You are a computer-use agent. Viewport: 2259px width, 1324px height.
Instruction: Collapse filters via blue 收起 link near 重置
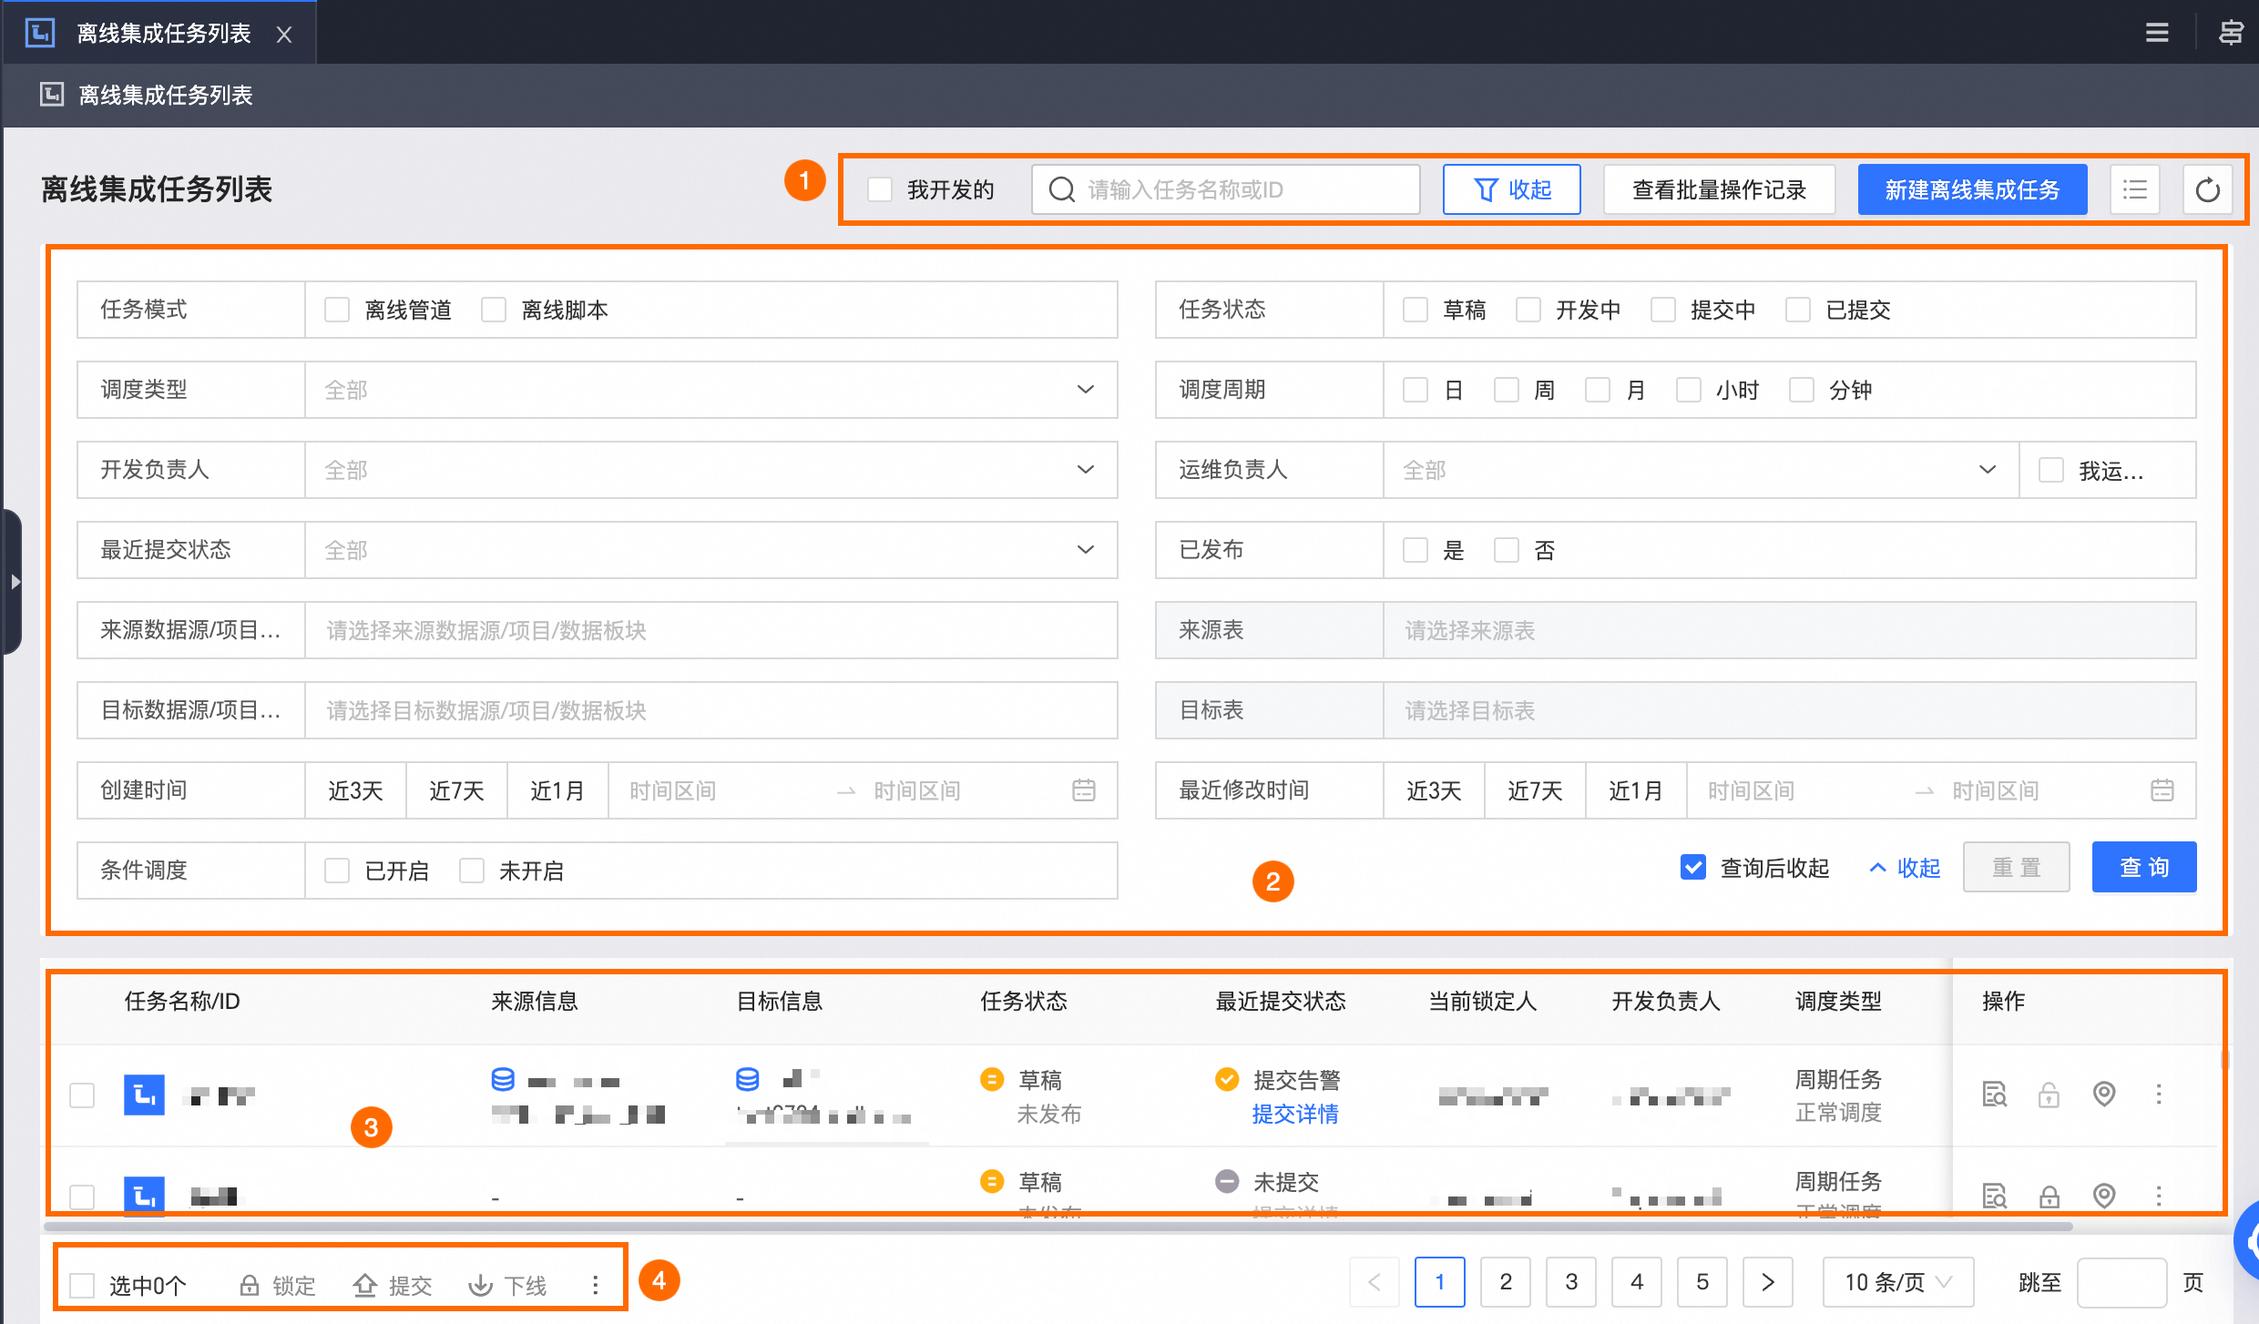(x=1905, y=867)
